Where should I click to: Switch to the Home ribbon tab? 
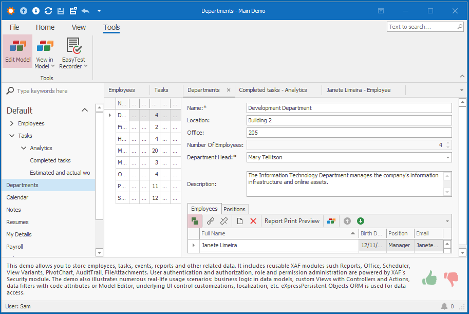45,27
